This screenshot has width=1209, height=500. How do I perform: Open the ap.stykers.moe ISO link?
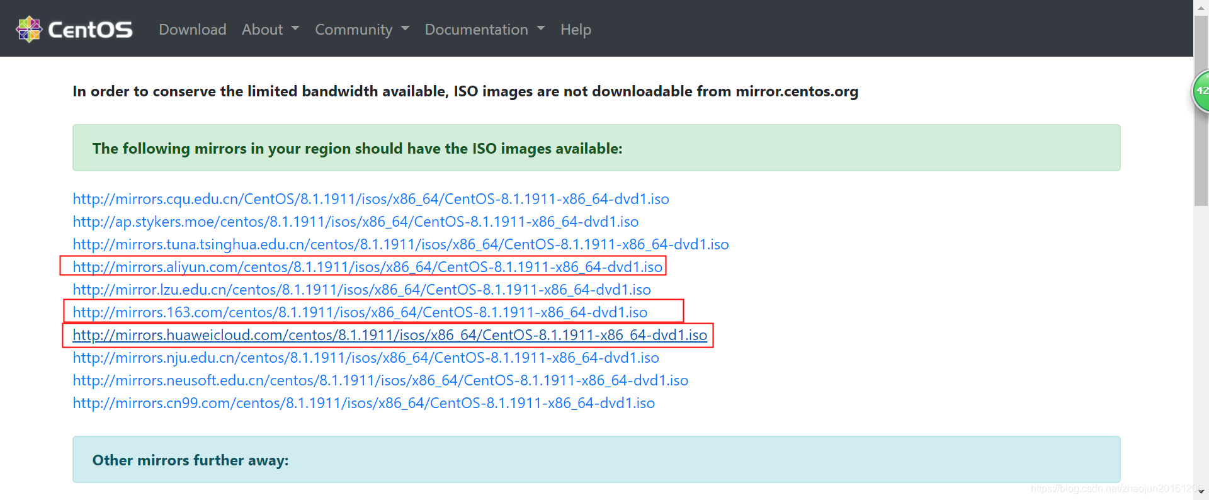pos(356,222)
